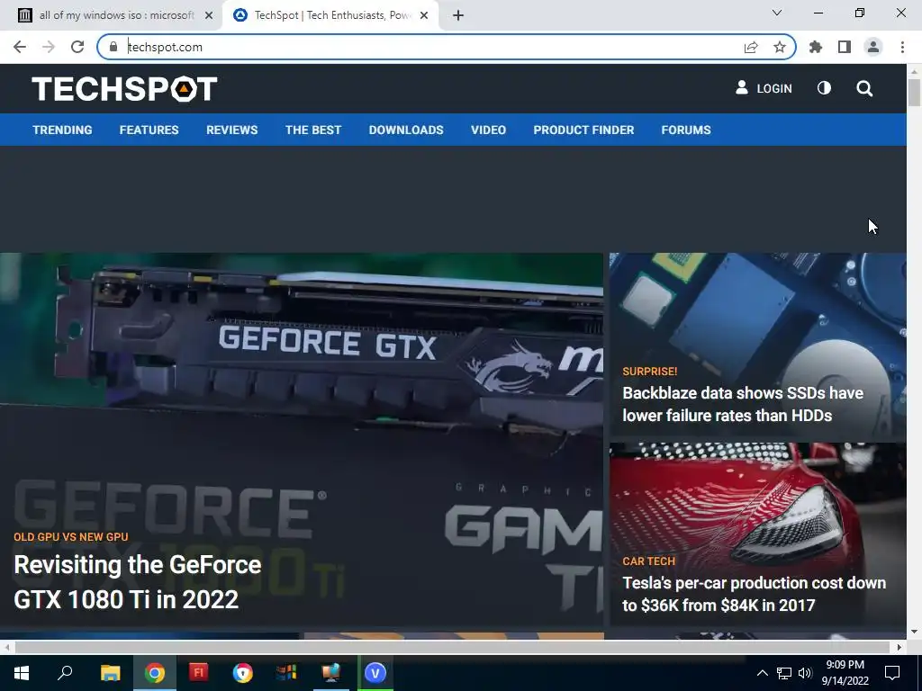Bookmark this page with the star icon

780,47
